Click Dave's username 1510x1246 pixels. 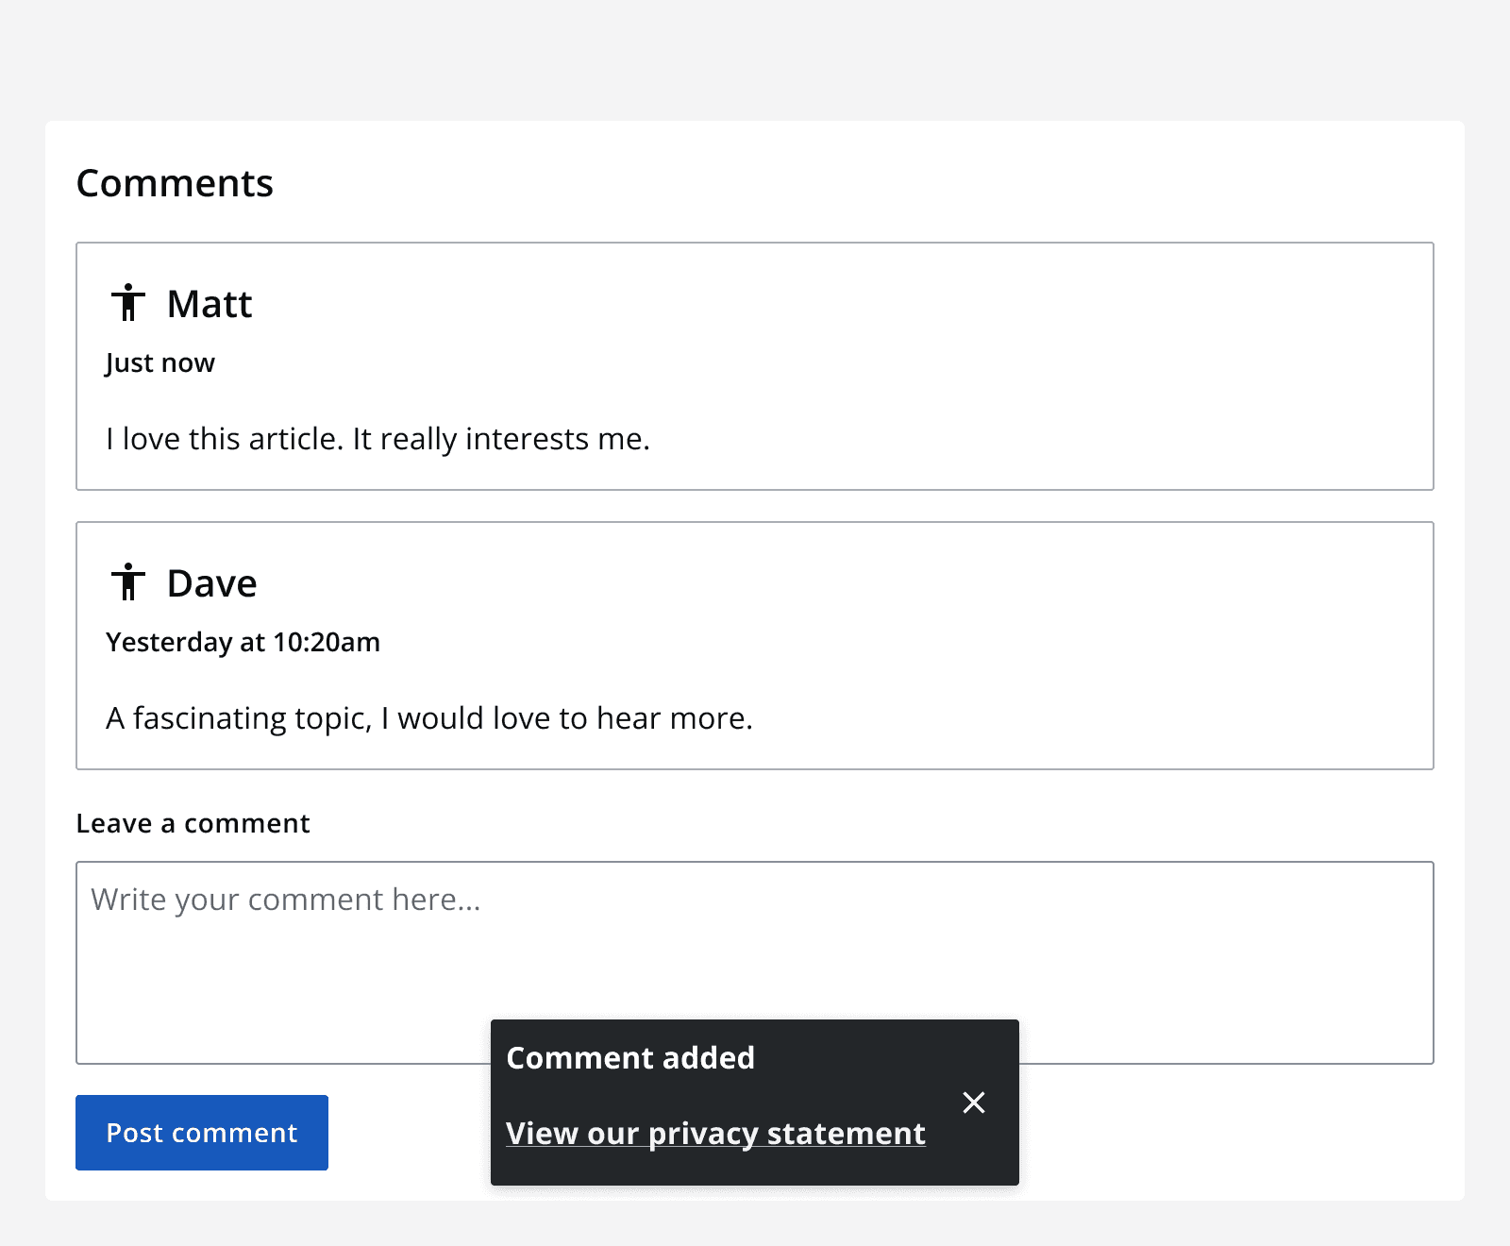tap(211, 582)
